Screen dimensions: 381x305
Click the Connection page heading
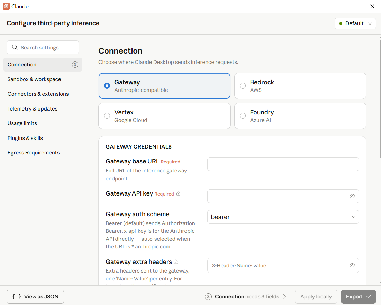(120, 51)
